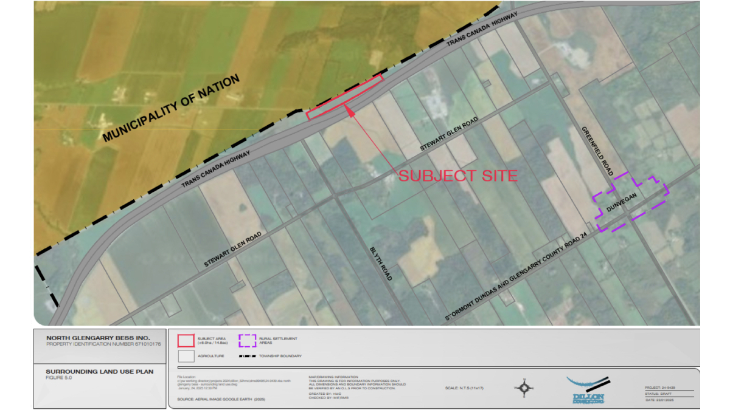Click the Blyth Road label
This screenshot has width=730, height=410.
click(380, 264)
